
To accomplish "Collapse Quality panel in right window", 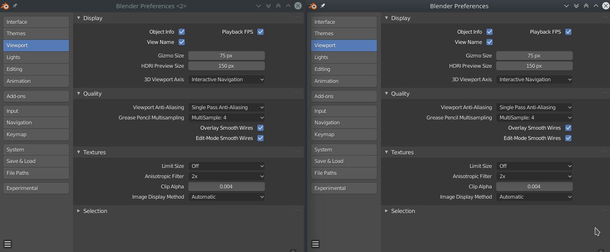I will pyautogui.click(x=386, y=94).
